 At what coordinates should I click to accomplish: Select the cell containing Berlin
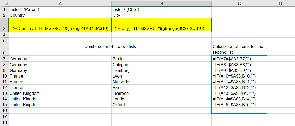pos(161,59)
